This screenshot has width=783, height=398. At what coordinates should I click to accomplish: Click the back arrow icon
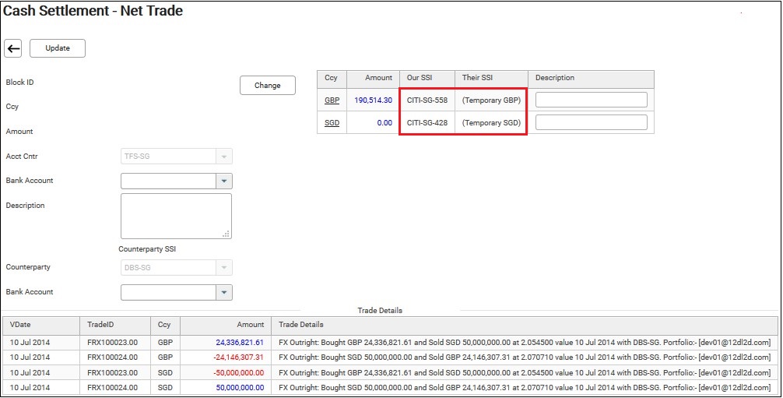[x=13, y=48]
